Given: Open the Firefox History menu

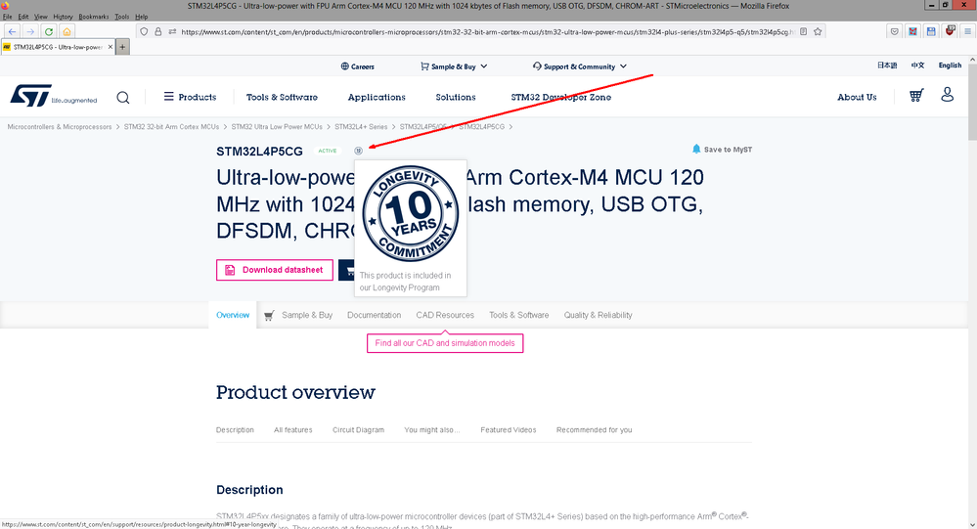Looking at the screenshot, I should [63, 17].
